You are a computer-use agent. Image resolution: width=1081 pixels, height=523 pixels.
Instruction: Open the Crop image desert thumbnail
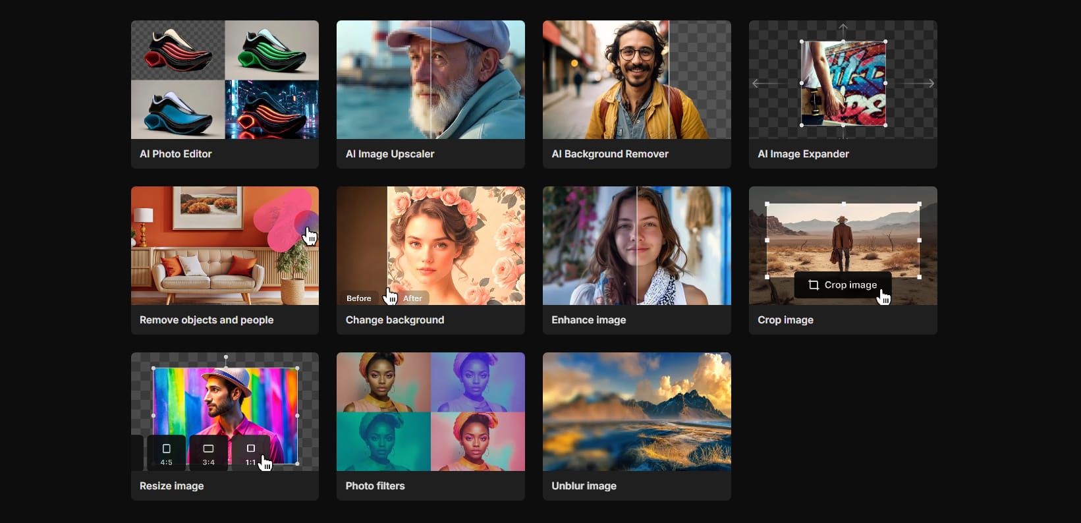click(x=843, y=246)
